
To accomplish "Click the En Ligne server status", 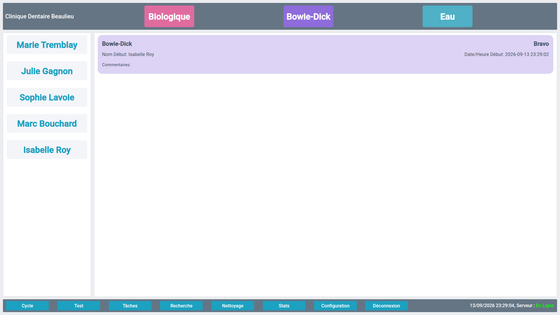I will tap(545, 305).
